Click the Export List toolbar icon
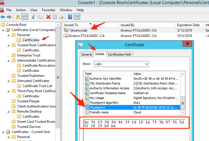Viewport: 209px width, 141px height. 62,17
